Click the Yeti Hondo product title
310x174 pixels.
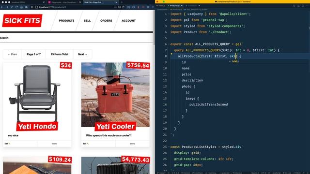pyautogui.click(x=37, y=127)
